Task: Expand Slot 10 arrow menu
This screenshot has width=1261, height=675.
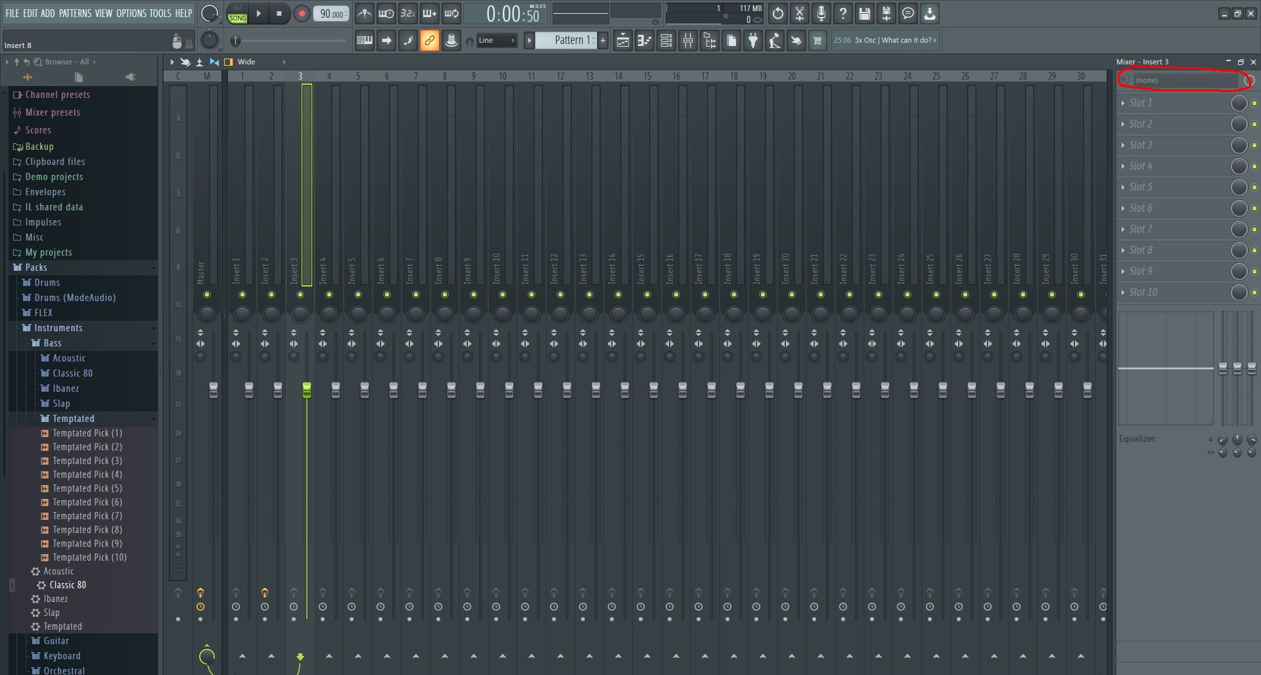Action: tap(1123, 292)
